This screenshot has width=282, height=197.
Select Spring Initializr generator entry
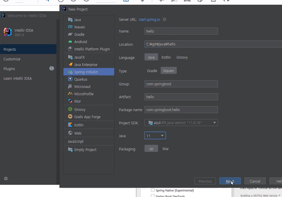click(x=89, y=72)
